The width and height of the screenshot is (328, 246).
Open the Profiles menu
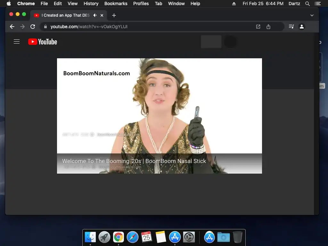pyautogui.click(x=141, y=4)
